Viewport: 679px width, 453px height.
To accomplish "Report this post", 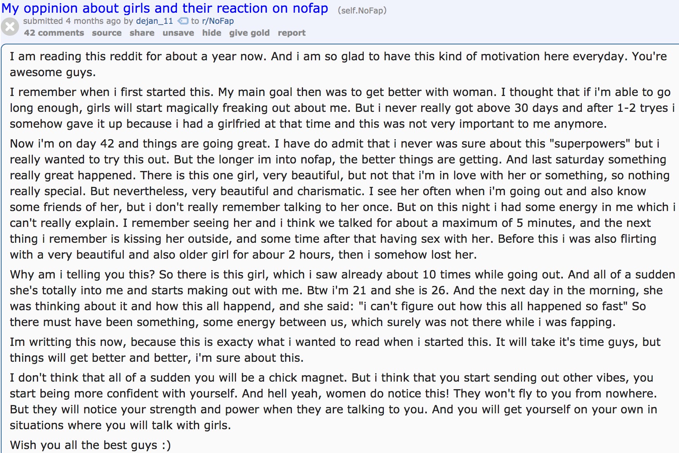I will pyautogui.click(x=292, y=33).
